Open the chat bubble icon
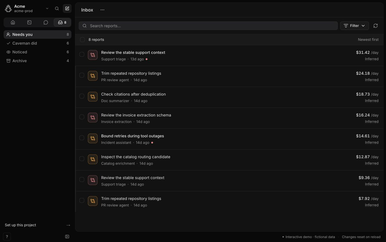This screenshot has width=386, height=242. [x=46, y=22]
